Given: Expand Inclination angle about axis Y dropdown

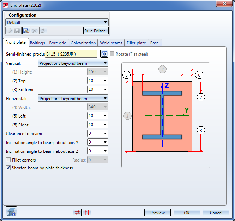Looking at the screenshot, I should [x=105, y=142].
